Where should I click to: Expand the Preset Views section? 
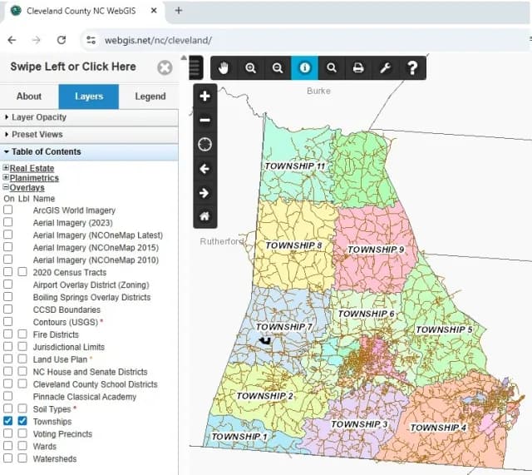pos(89,135)
